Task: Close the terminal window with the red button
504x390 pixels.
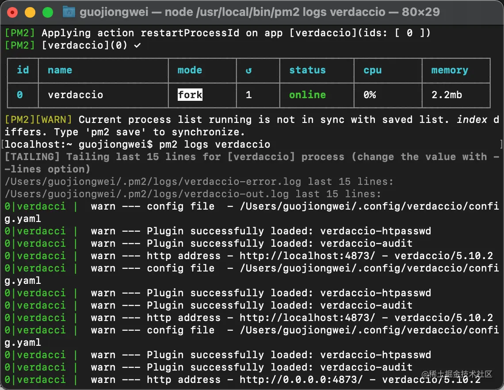Action: 12,12
